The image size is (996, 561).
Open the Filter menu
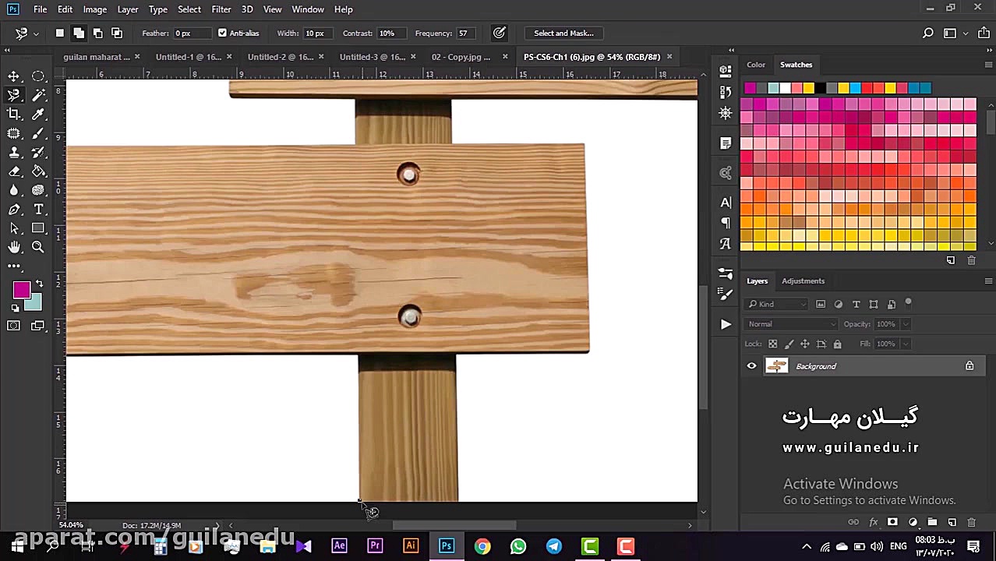coord(221,9)
